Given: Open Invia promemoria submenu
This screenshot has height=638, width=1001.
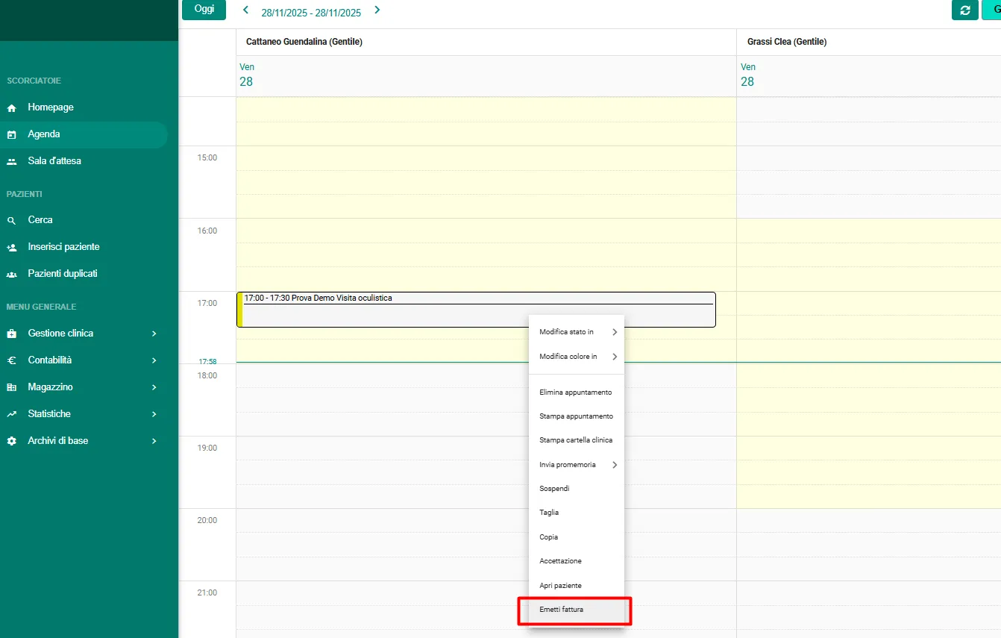Looking at the screenshot, I should (x=576, y=465).
